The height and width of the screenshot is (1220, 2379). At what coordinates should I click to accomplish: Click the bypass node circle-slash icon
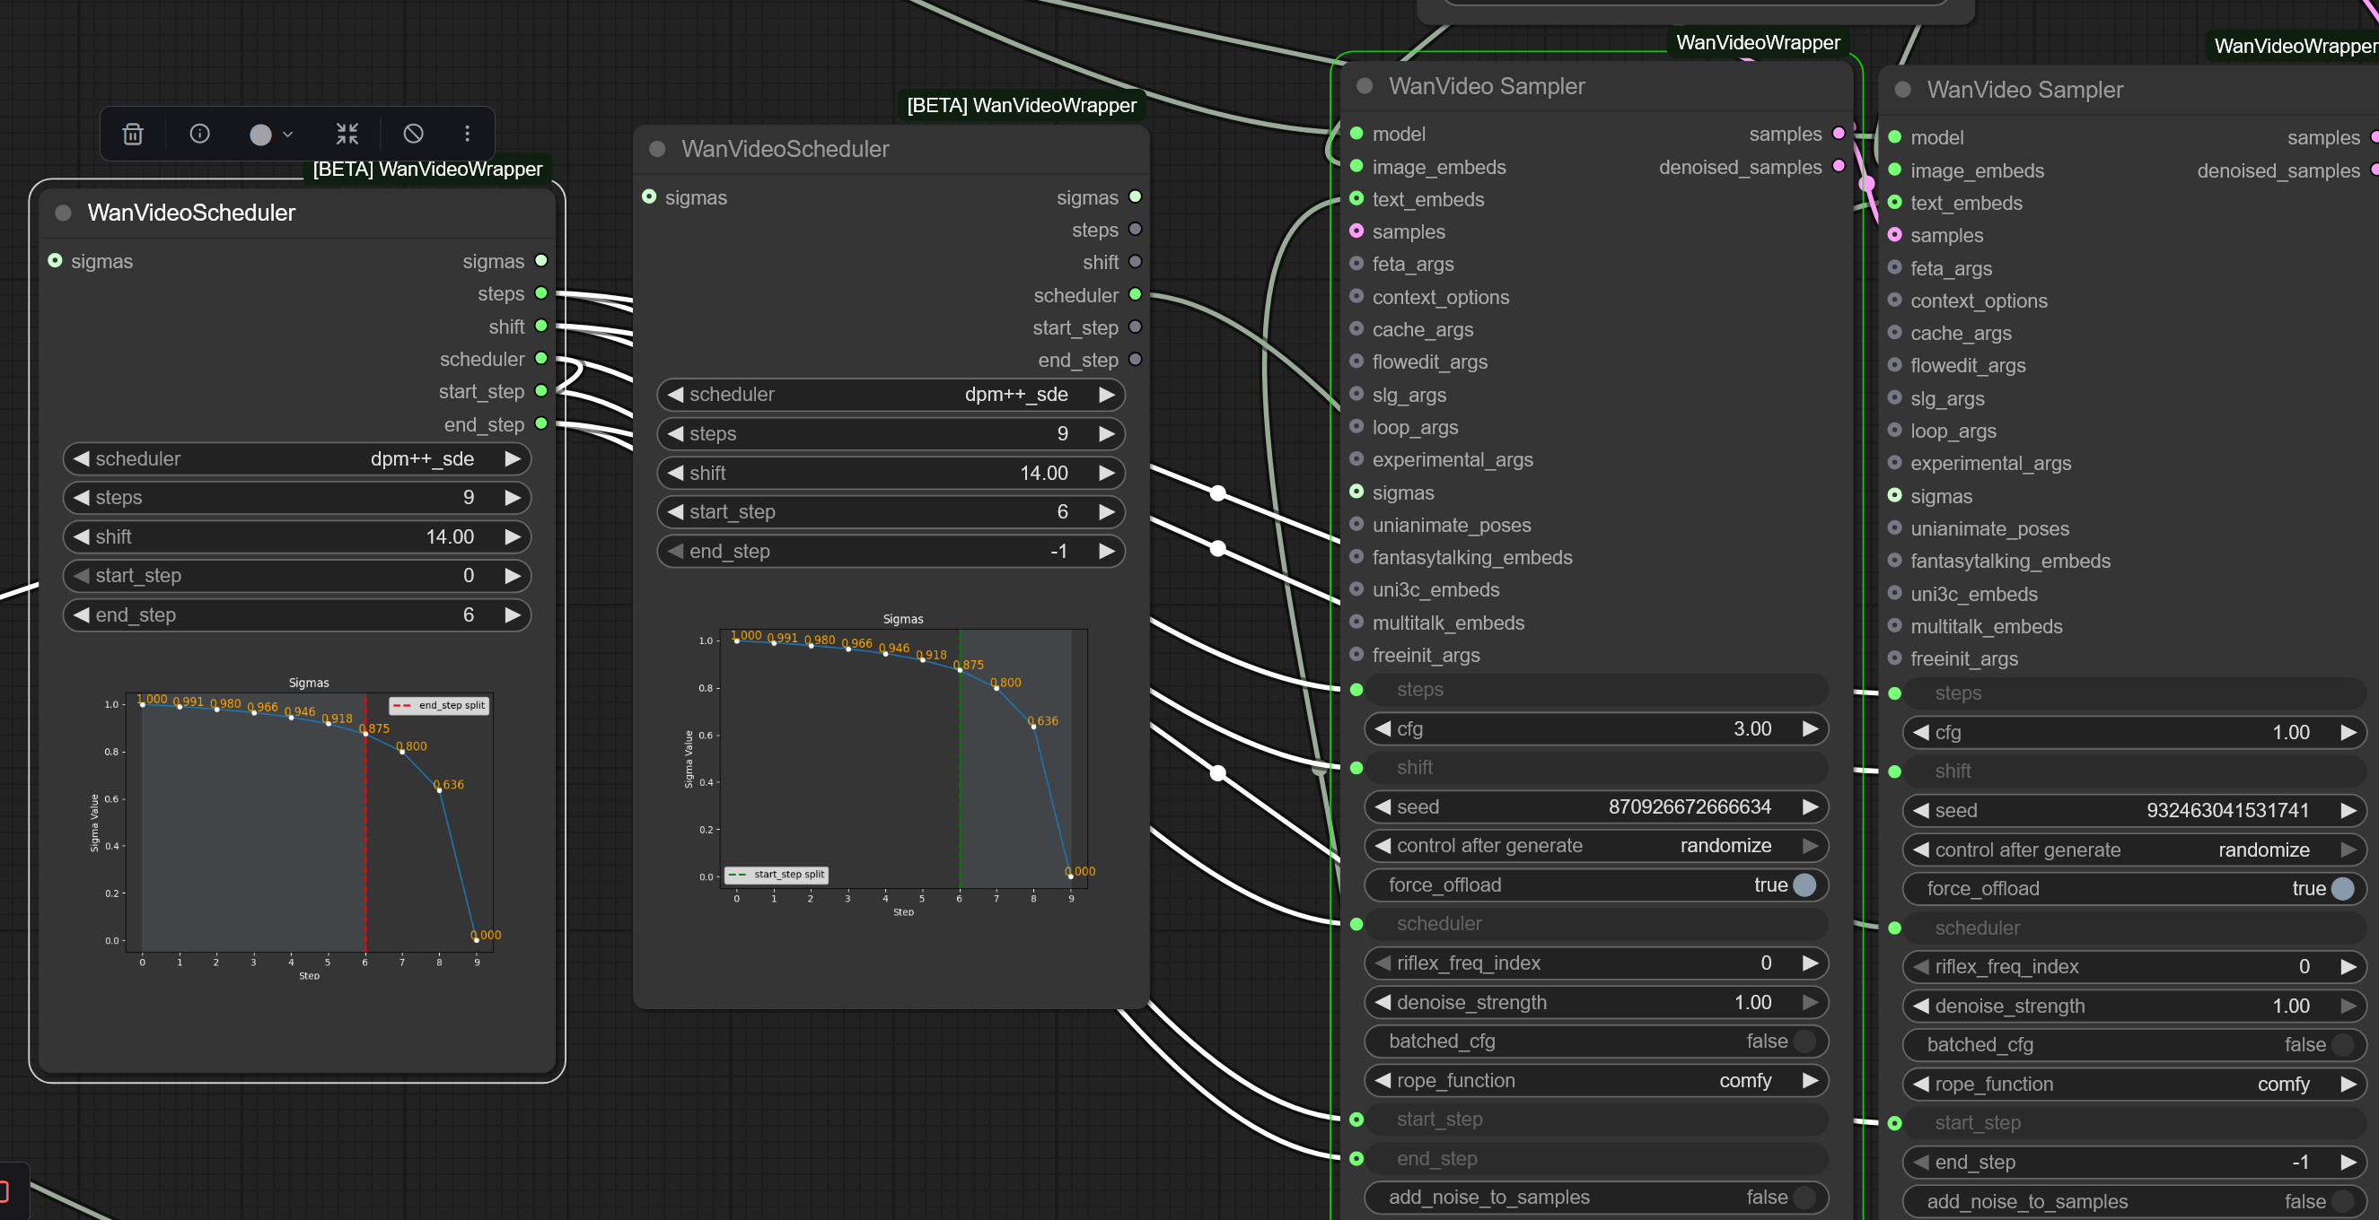[x=413, y=134]
